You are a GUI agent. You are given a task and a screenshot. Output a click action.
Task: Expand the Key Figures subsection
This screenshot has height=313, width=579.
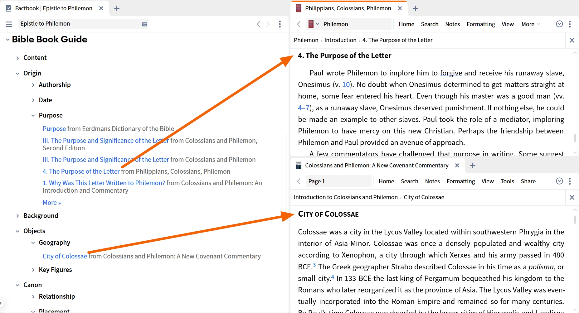coord(33,270)
